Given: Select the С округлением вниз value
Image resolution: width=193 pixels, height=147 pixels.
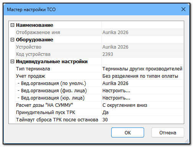Looking at the screenshot, I should click(x=142, y=105).
